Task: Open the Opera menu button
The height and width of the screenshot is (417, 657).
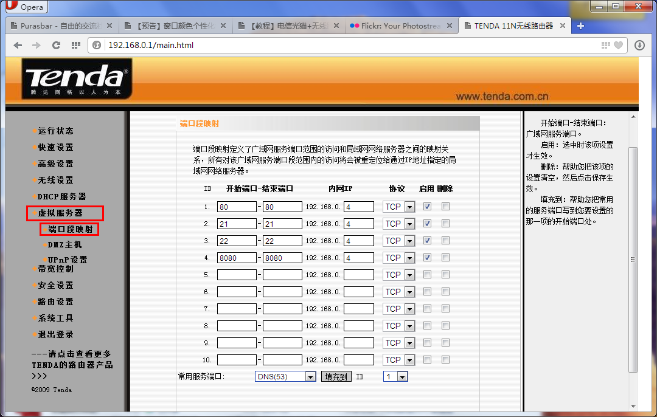Action: (x=26, y=7)
